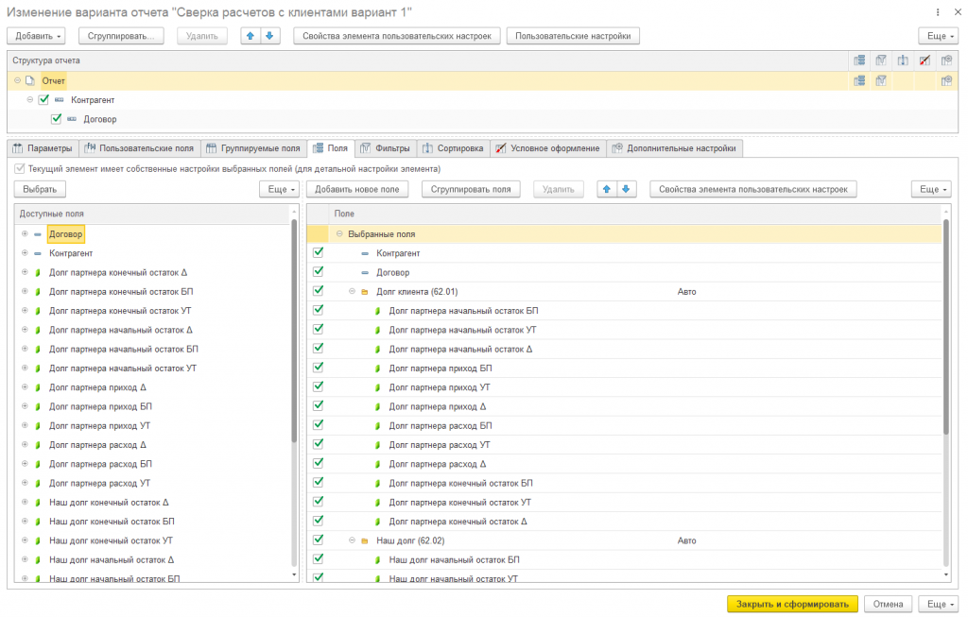The image size is (968, 617).
Task: Switch to the Фильтры tab
Action: coord(386,148)
